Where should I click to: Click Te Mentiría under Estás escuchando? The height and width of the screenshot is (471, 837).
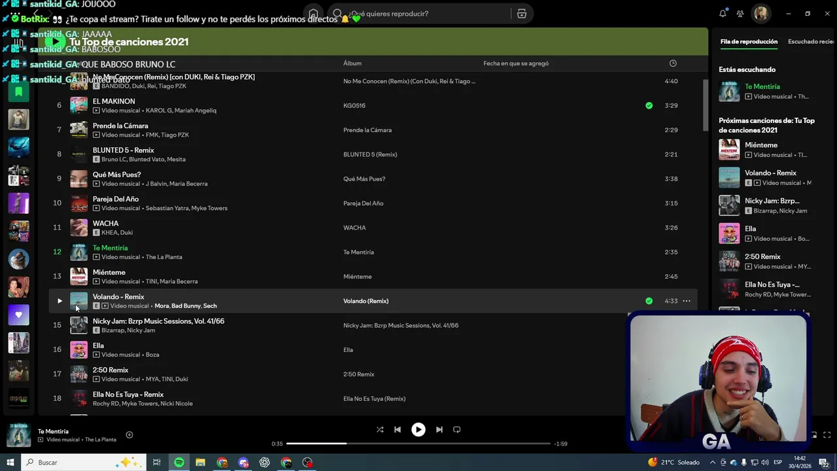point(762,86)
